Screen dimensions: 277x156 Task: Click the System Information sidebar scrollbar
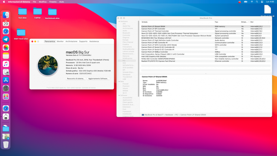point(138,59)
